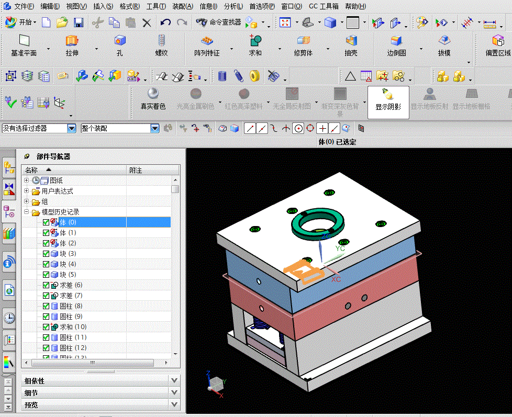Select the Pattern Feature (阵列特征) tool

[x=207, y=46]
